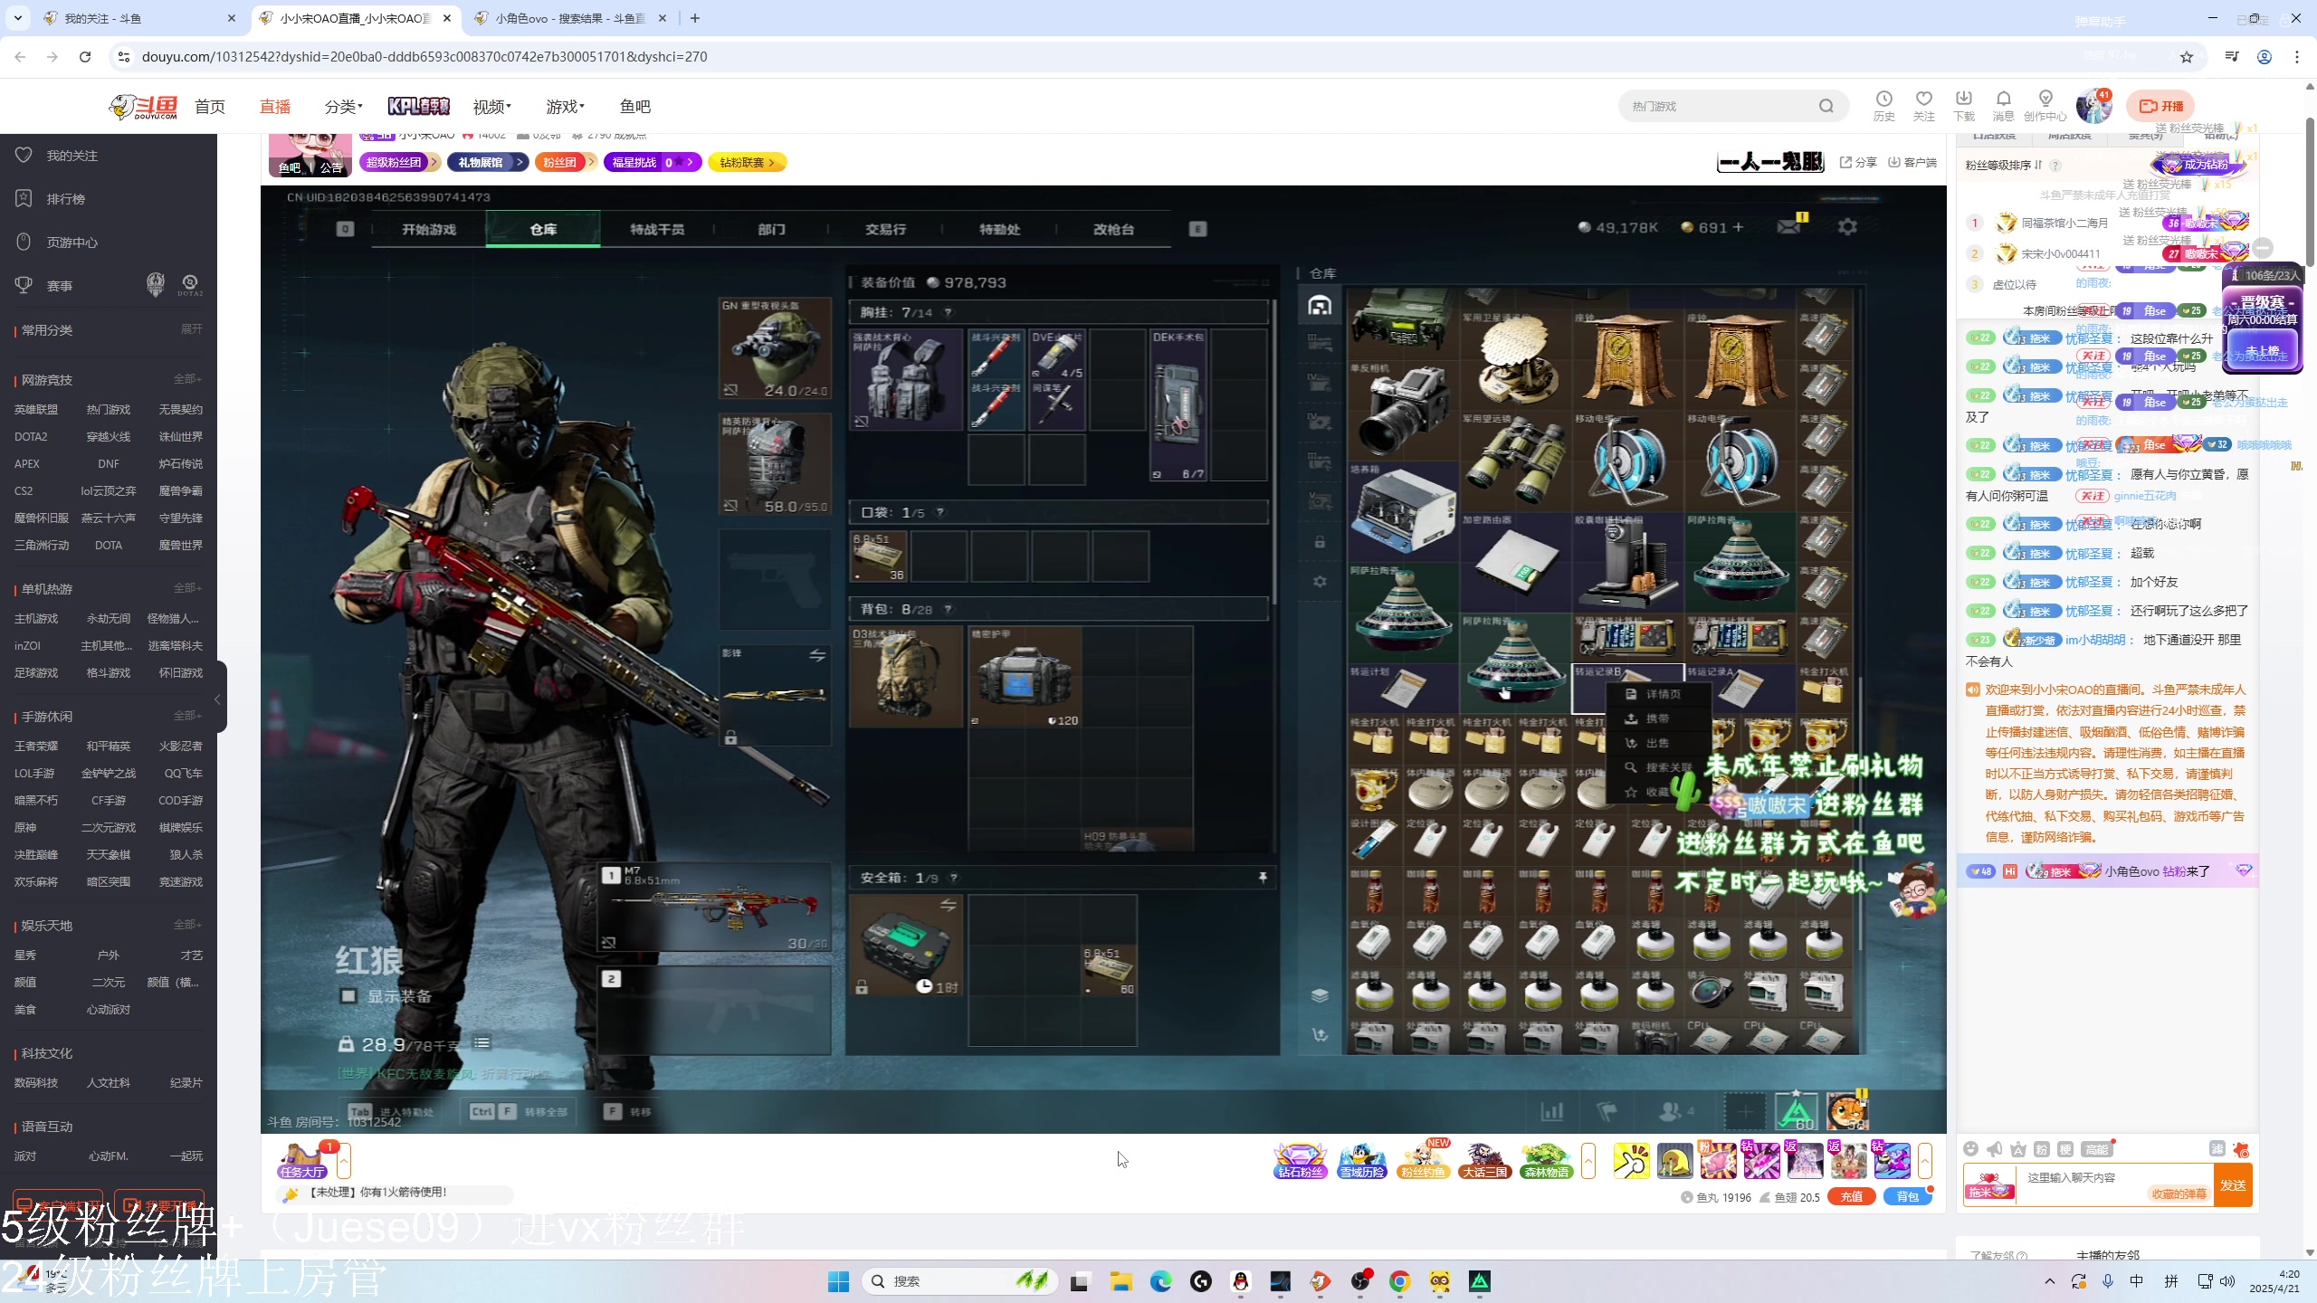Viewport: 2317px width, 1303px height.
Task: Toggle the 高能 option in chat toolbar
Action: tap(2096, 1149)
